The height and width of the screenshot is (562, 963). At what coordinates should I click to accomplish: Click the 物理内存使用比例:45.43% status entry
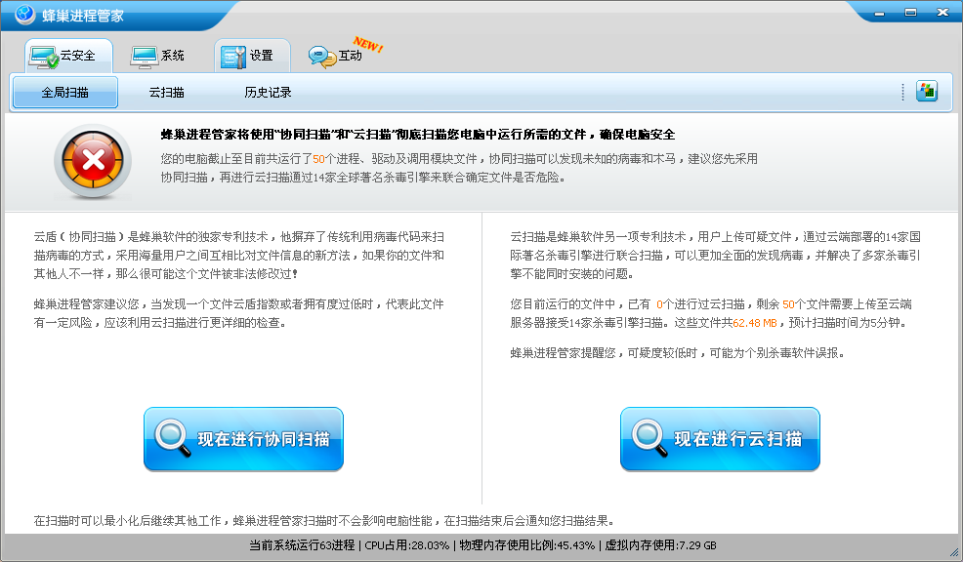527,545
